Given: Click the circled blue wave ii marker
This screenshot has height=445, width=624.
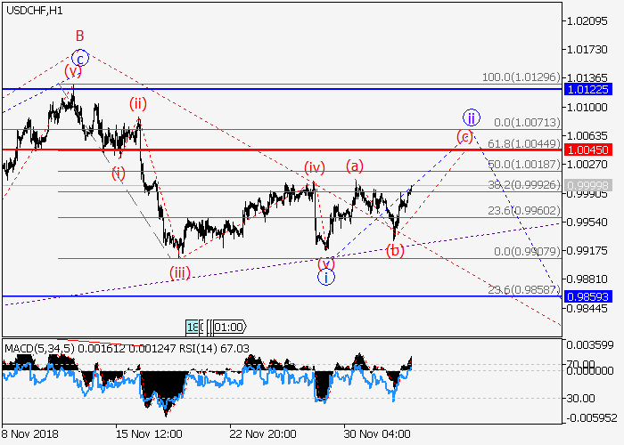Looking at the screenshot, I should point(471,117).
